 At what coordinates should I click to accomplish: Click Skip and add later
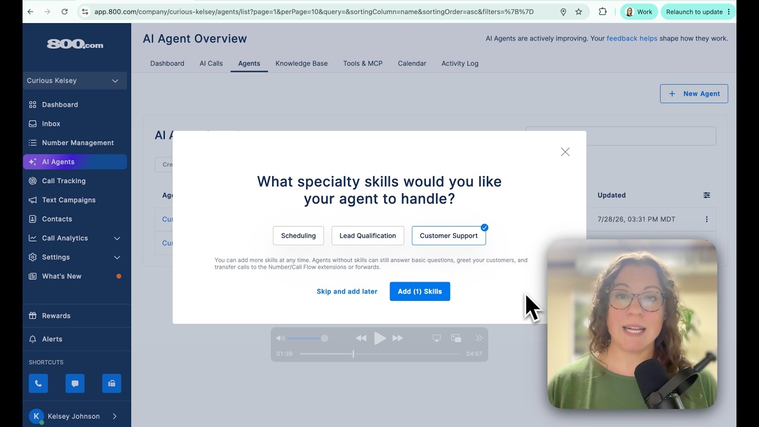(347, 291)
